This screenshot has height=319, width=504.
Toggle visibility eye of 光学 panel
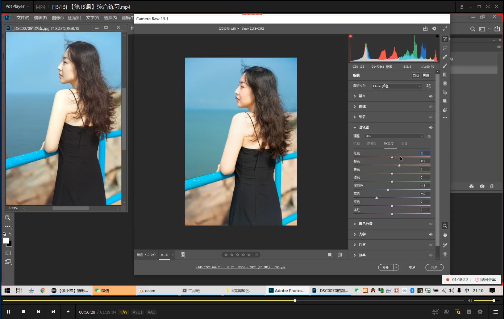point(431,235)
